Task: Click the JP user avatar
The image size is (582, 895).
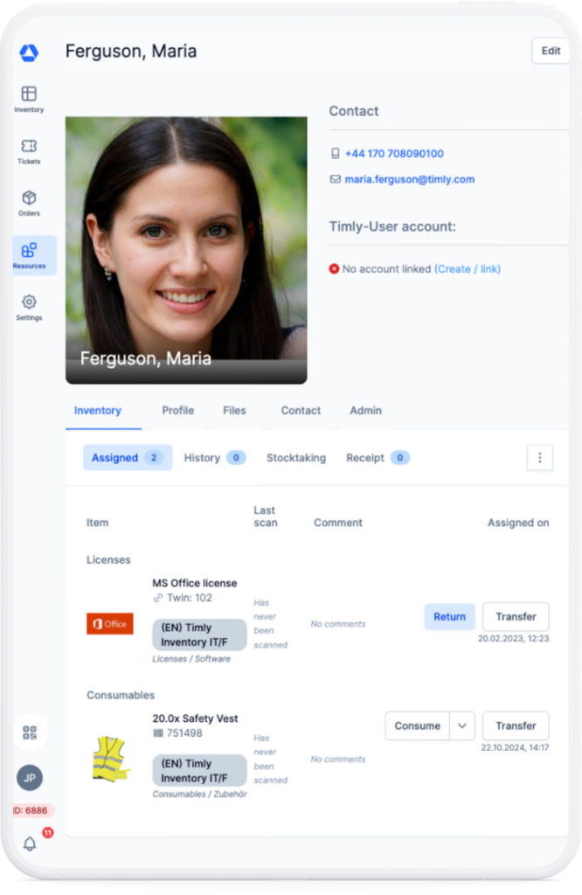Action: coord(30,778)
